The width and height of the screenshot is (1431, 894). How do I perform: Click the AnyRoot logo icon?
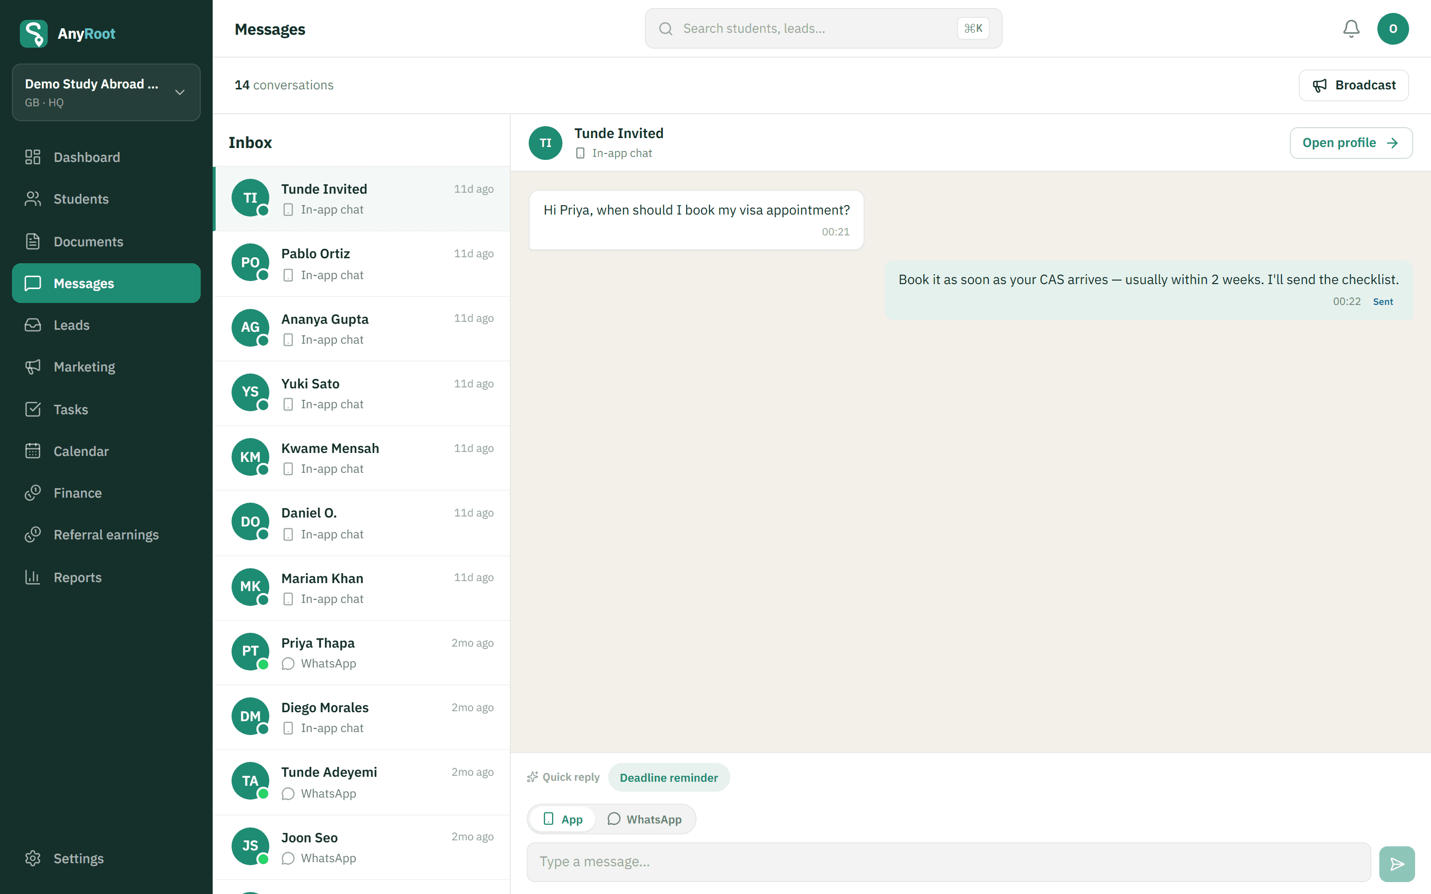coord(34,34)
